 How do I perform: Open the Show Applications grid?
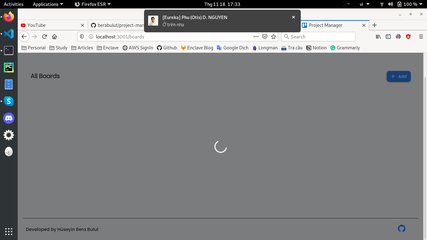click(9, 231)
